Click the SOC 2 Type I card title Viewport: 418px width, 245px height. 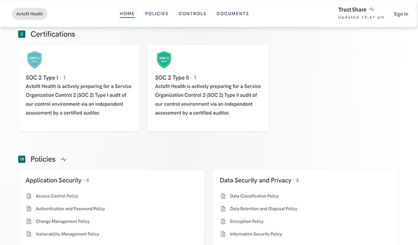(x=42, y=78)
